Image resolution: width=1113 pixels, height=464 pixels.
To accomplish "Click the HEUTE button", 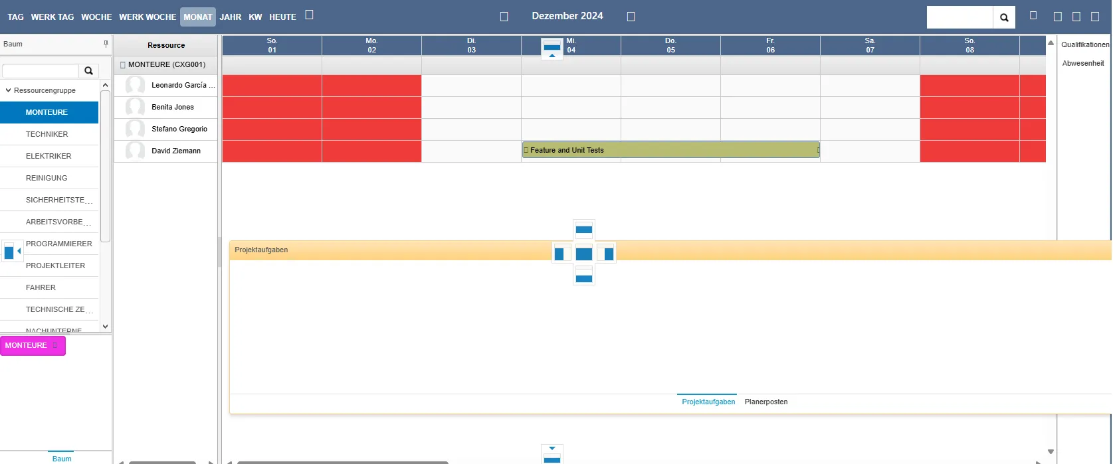I will point(282,17).
